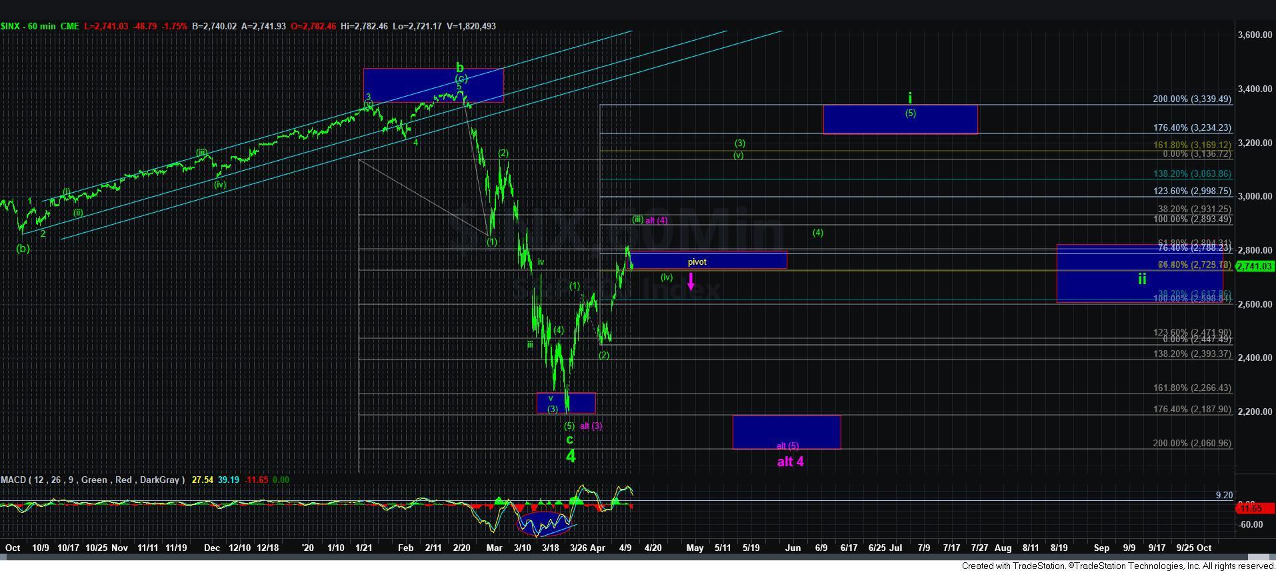Click the 9/17 date on time axis
Image resolution: width=1276 pixels, height=571 pixels.
point(1157,548)
